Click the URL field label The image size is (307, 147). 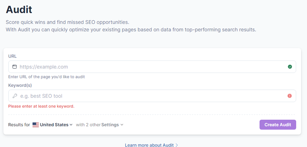[13, 56]
